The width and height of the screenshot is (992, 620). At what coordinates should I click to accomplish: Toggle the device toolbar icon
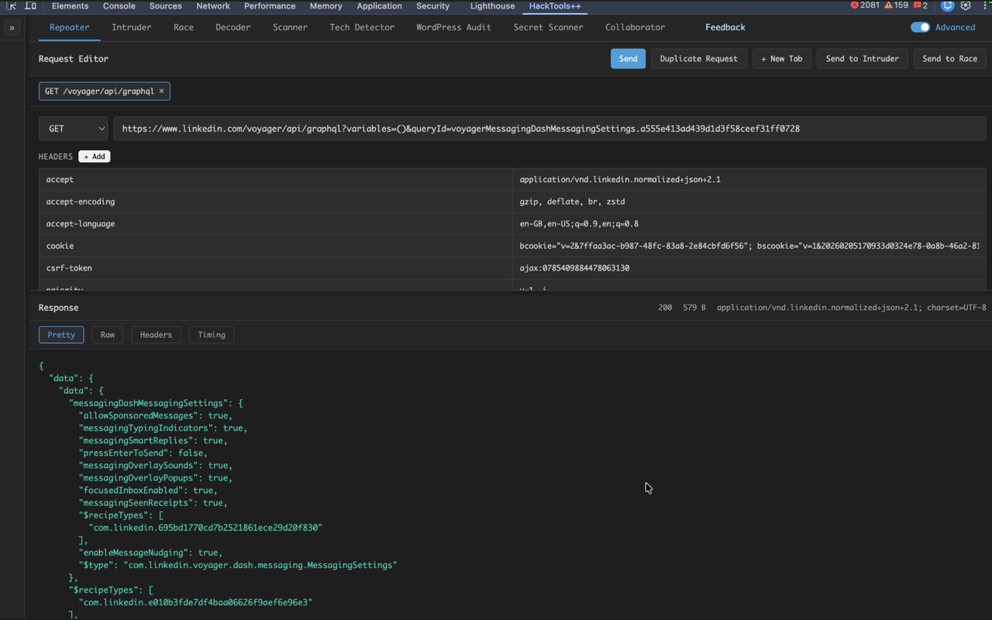30,5
